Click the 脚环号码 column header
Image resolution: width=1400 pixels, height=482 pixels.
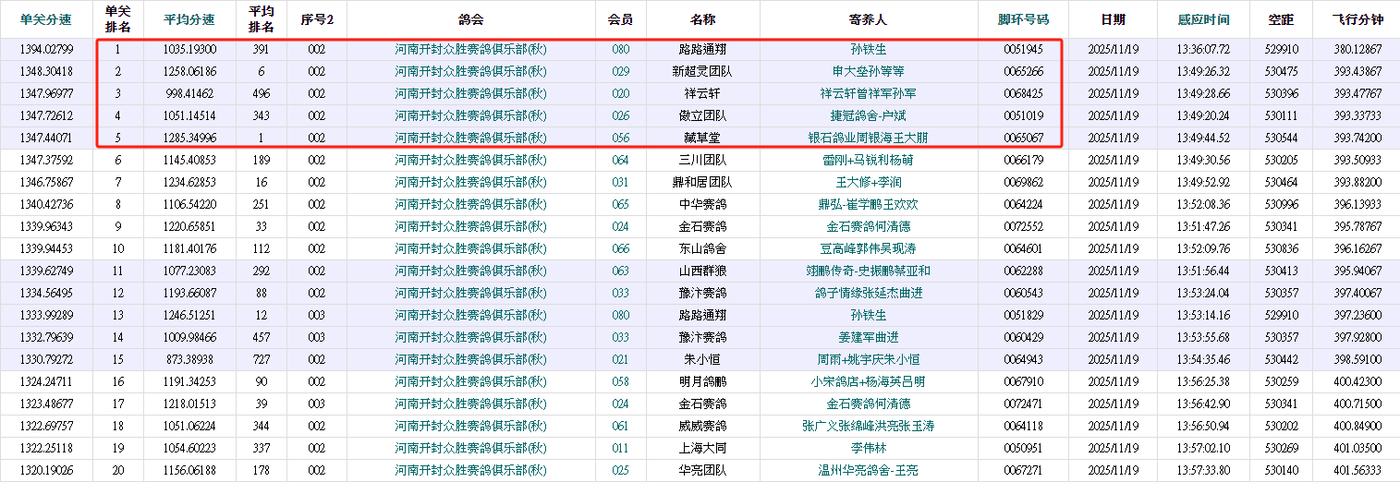click(1023, 19)
